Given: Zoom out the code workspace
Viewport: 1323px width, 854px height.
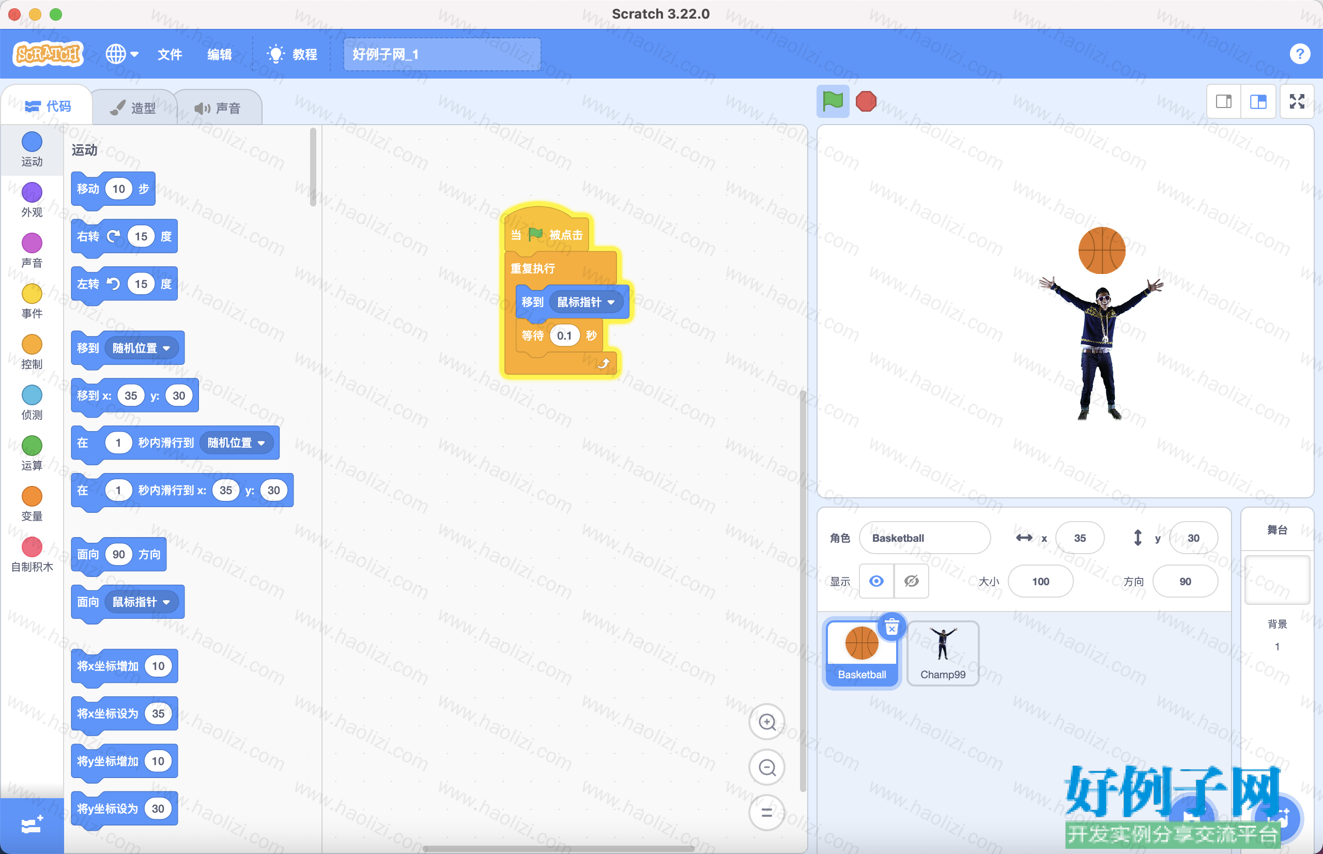Looking at the screenshot, I should pyautogui.click(x=767, y=768).
